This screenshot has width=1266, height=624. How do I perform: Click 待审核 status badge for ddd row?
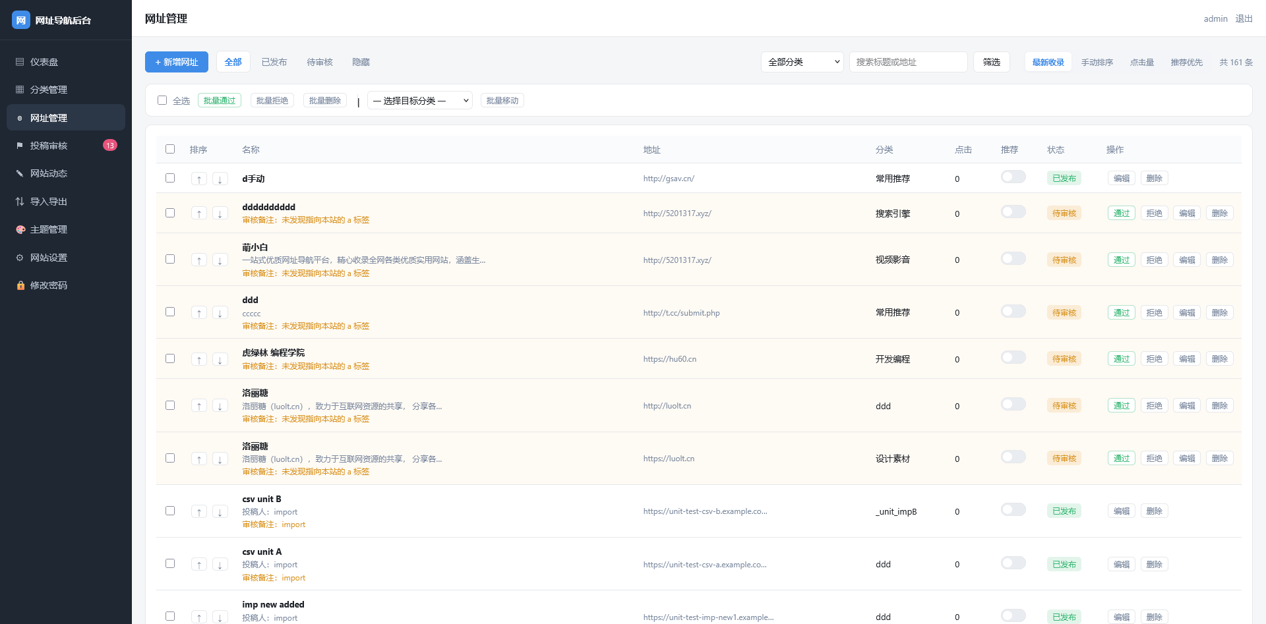pos(1064,312)
